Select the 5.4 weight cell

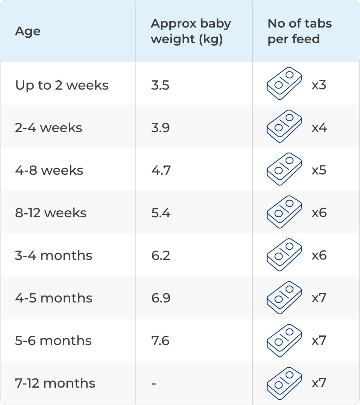click(161, 213)
